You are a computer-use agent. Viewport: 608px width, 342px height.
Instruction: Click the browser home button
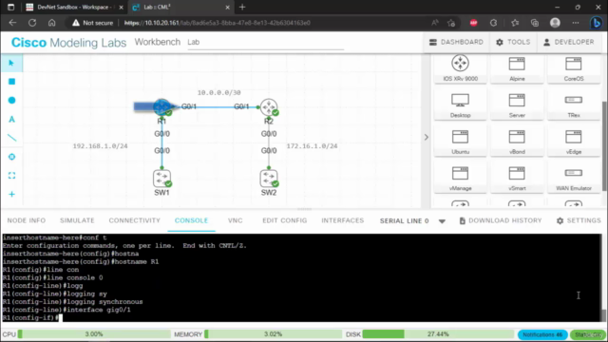pyautogui.click(x=51, y=23)
